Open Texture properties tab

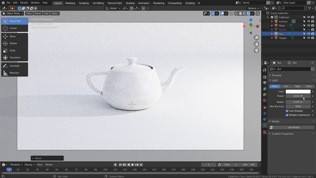click(265, 133)
